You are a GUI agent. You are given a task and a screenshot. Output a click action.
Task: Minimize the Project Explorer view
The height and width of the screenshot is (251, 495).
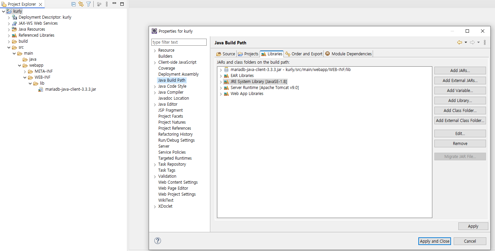[115, 4]
